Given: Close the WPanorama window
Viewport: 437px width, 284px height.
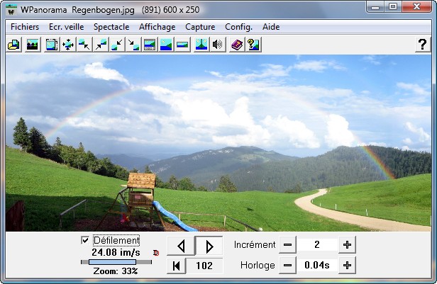Looking at the screenshot, I should click(417, 6).
